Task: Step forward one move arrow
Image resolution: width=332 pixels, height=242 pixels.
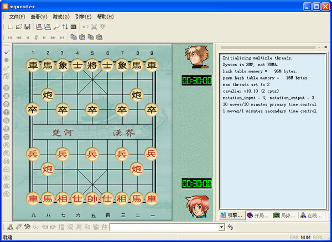Action: [x=44, y=38]
